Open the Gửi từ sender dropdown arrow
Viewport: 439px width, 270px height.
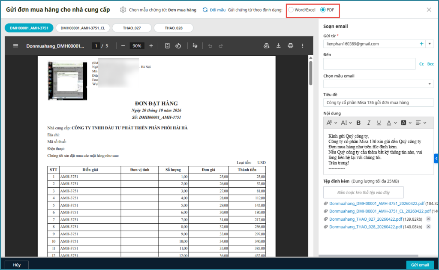click(x=430, y=44)
